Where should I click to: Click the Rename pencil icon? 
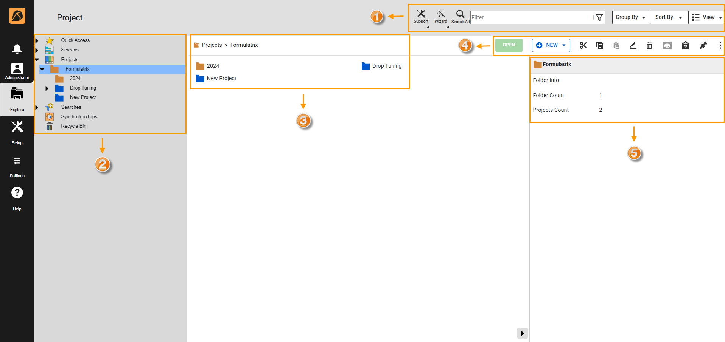click(x=633, y=45)
